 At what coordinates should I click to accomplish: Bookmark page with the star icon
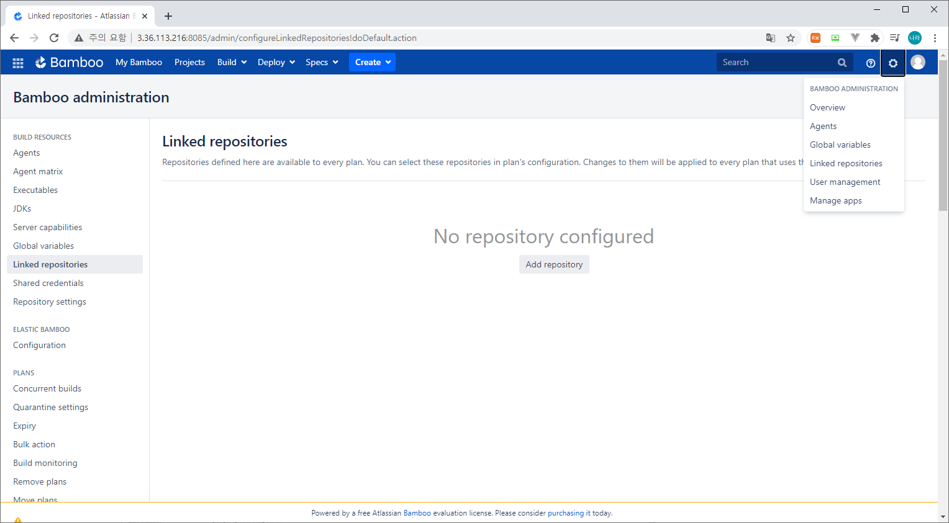pyautogui.click(x=791, y=38)
